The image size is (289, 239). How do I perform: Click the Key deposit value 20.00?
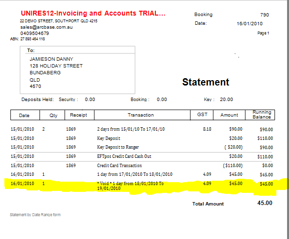point(226,100)
